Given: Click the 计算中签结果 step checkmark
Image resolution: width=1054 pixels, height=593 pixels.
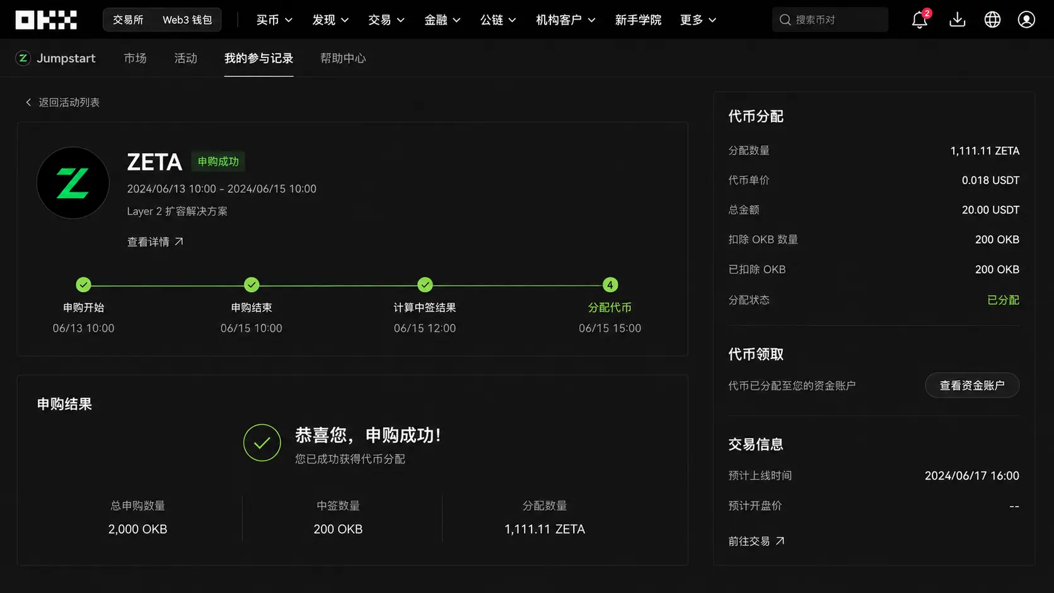Looking at the screenshot, I should 425,285.
